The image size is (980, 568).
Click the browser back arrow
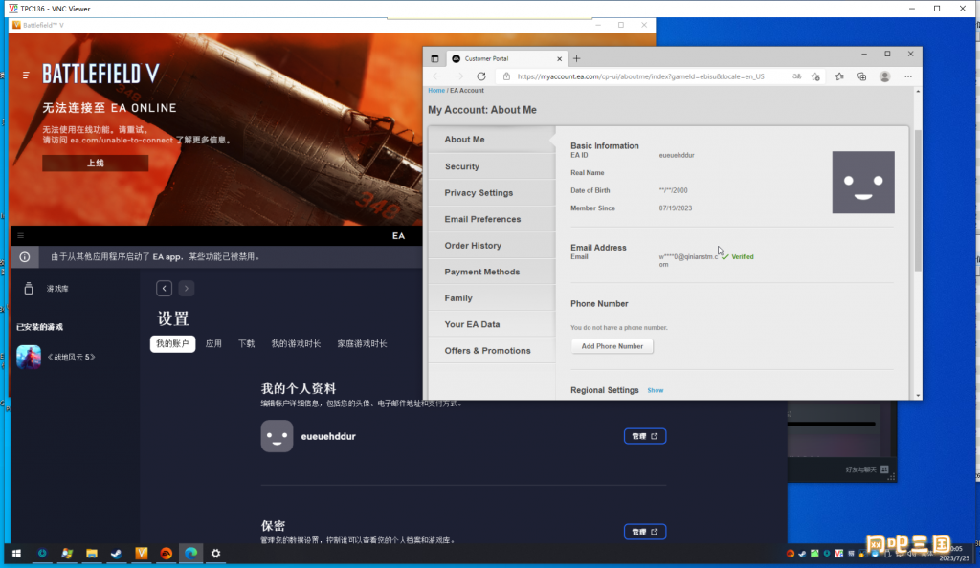[x=436, y=76]
